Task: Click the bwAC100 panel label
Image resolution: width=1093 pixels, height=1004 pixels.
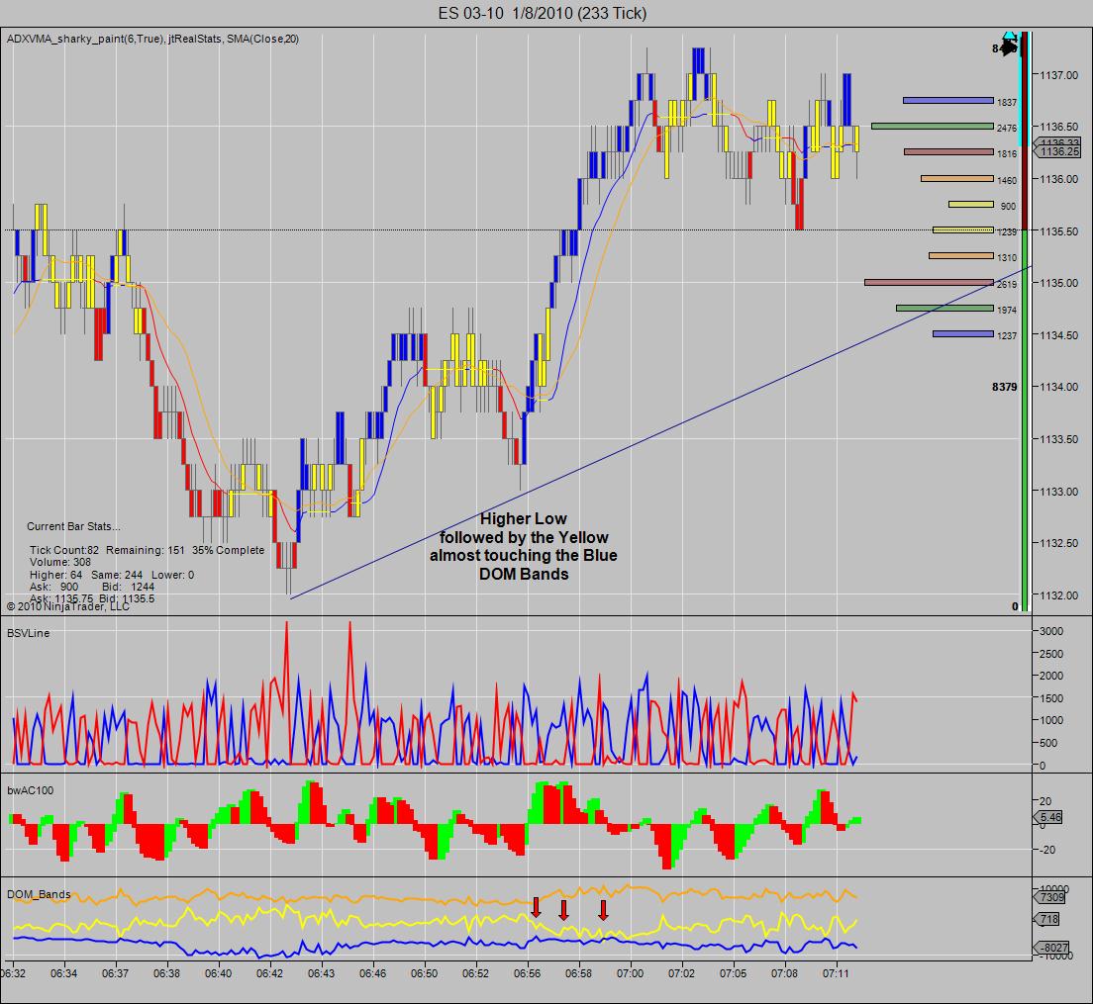Action: click(x=30, y=790)
